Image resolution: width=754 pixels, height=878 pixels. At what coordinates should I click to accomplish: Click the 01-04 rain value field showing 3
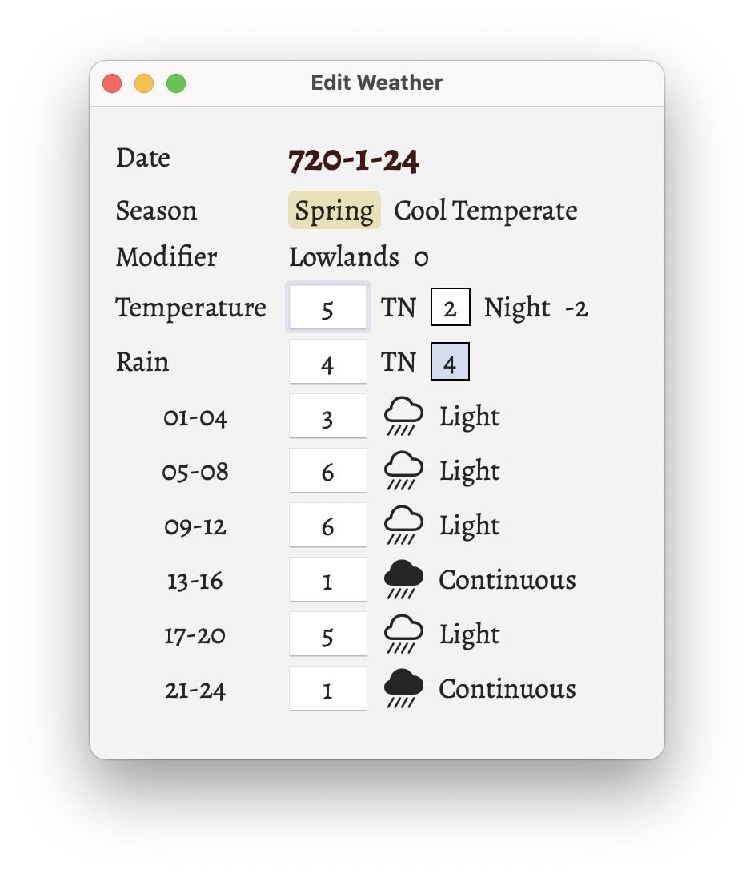tap(328, 416)
